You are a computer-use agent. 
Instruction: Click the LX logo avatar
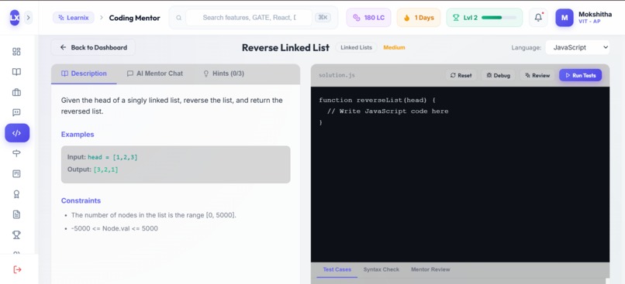click(15, 18)
